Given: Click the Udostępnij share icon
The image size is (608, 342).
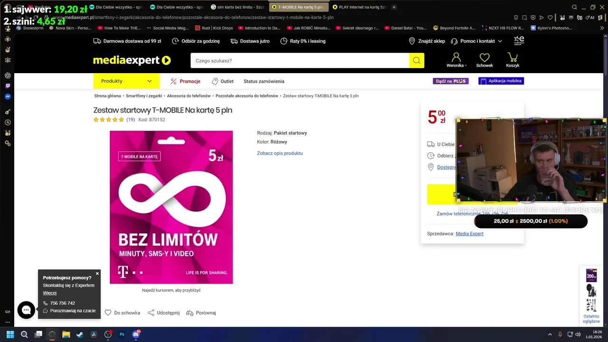Looking at the screenshot, I should [151, 313].
